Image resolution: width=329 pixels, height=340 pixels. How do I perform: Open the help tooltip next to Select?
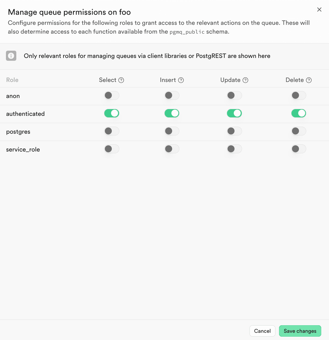(122, 80)
